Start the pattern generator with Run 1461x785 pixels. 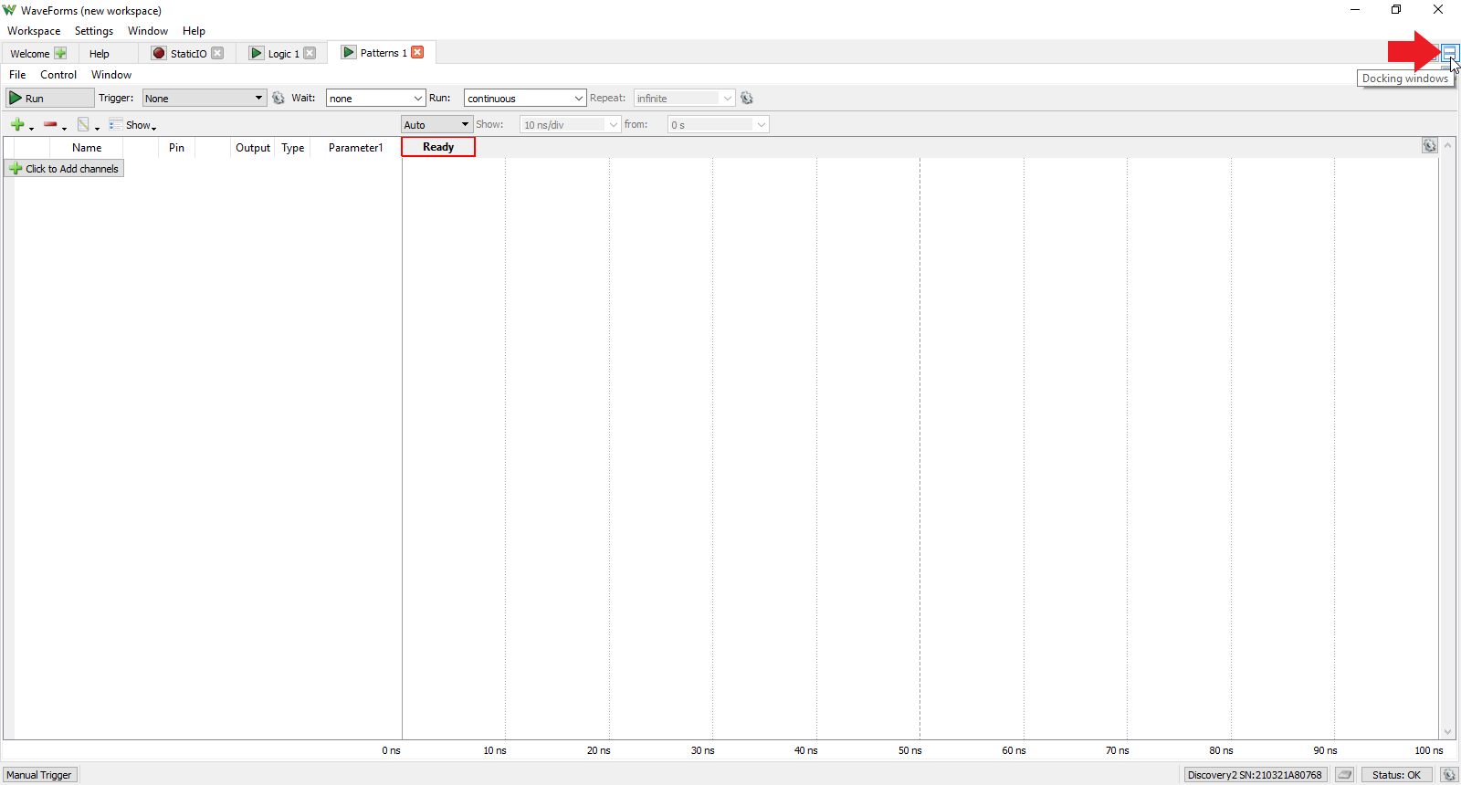tap(50, 98)
